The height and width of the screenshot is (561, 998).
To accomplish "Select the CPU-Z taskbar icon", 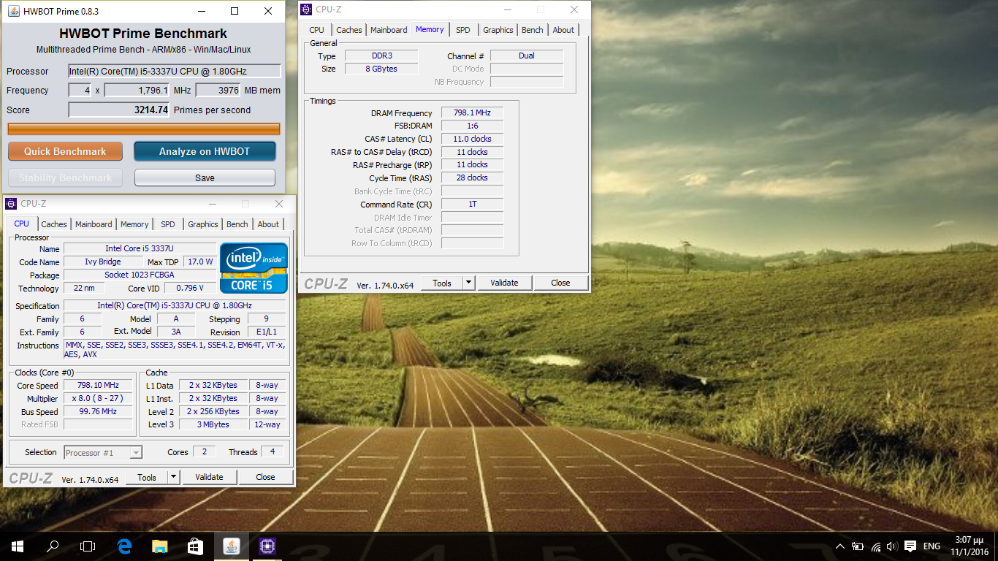I will 267,546.
